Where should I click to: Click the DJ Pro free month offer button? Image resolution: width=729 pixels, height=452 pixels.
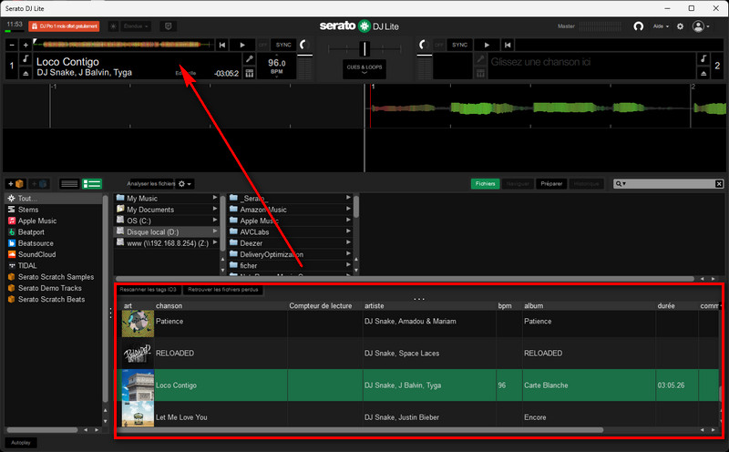click(64, 26)
